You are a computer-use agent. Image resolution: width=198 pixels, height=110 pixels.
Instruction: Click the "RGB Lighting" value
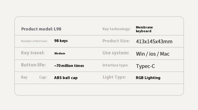[x=148, y=78]
